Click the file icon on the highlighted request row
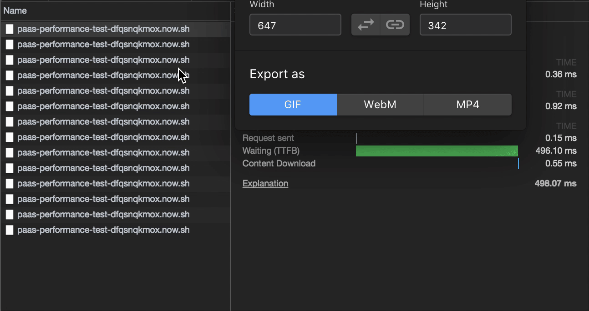This screenshot has height=311, width=589. pos(10,29)
